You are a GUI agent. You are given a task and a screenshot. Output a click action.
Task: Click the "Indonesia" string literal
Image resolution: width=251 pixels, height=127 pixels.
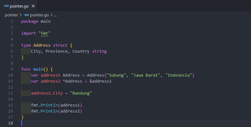click(x=179, y=75)
